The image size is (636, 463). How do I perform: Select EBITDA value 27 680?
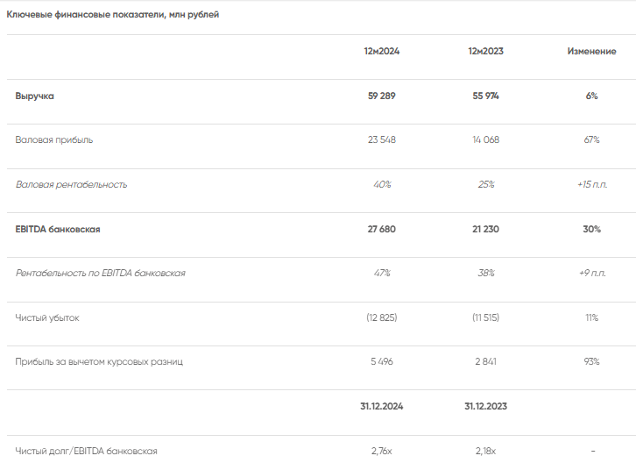[x=381, y=229]
